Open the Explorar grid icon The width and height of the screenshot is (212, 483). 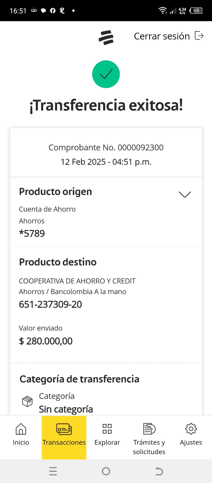pos(107,429)
